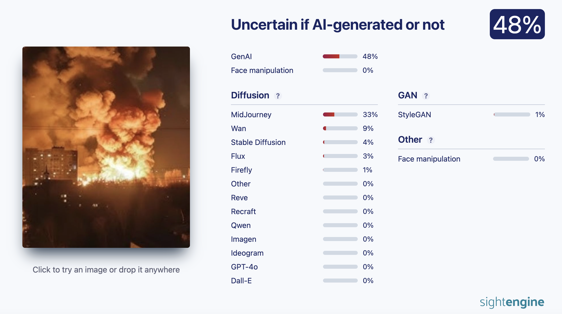Select the GPT-4o row label
The image size is (562, 314).
pos(244,267)
